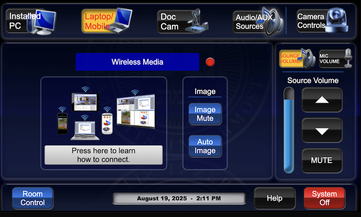Click the Laptop/Mobile source icon
This screenshot has width=361, height=217.
click(106, 21)
